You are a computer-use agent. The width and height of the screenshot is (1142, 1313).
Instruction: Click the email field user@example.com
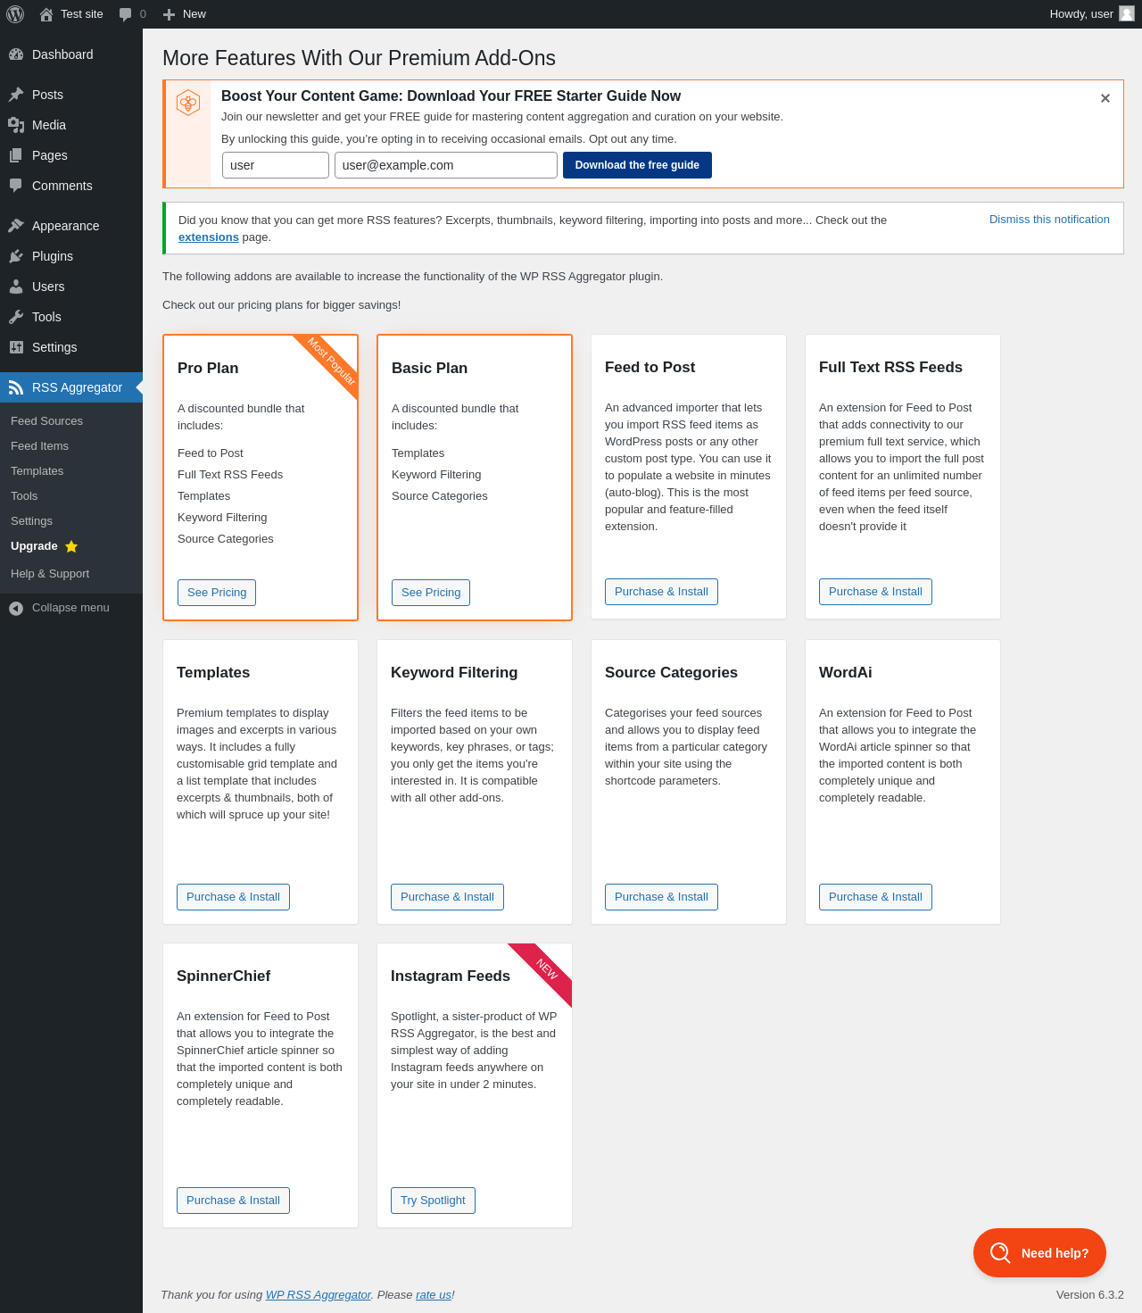(446, 165)
